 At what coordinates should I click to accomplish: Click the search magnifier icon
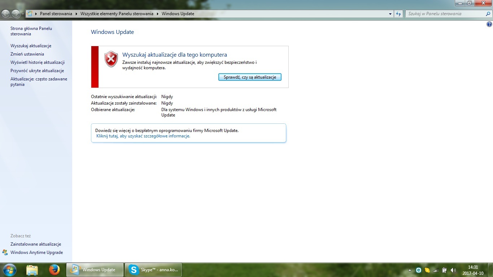(488, 14)
